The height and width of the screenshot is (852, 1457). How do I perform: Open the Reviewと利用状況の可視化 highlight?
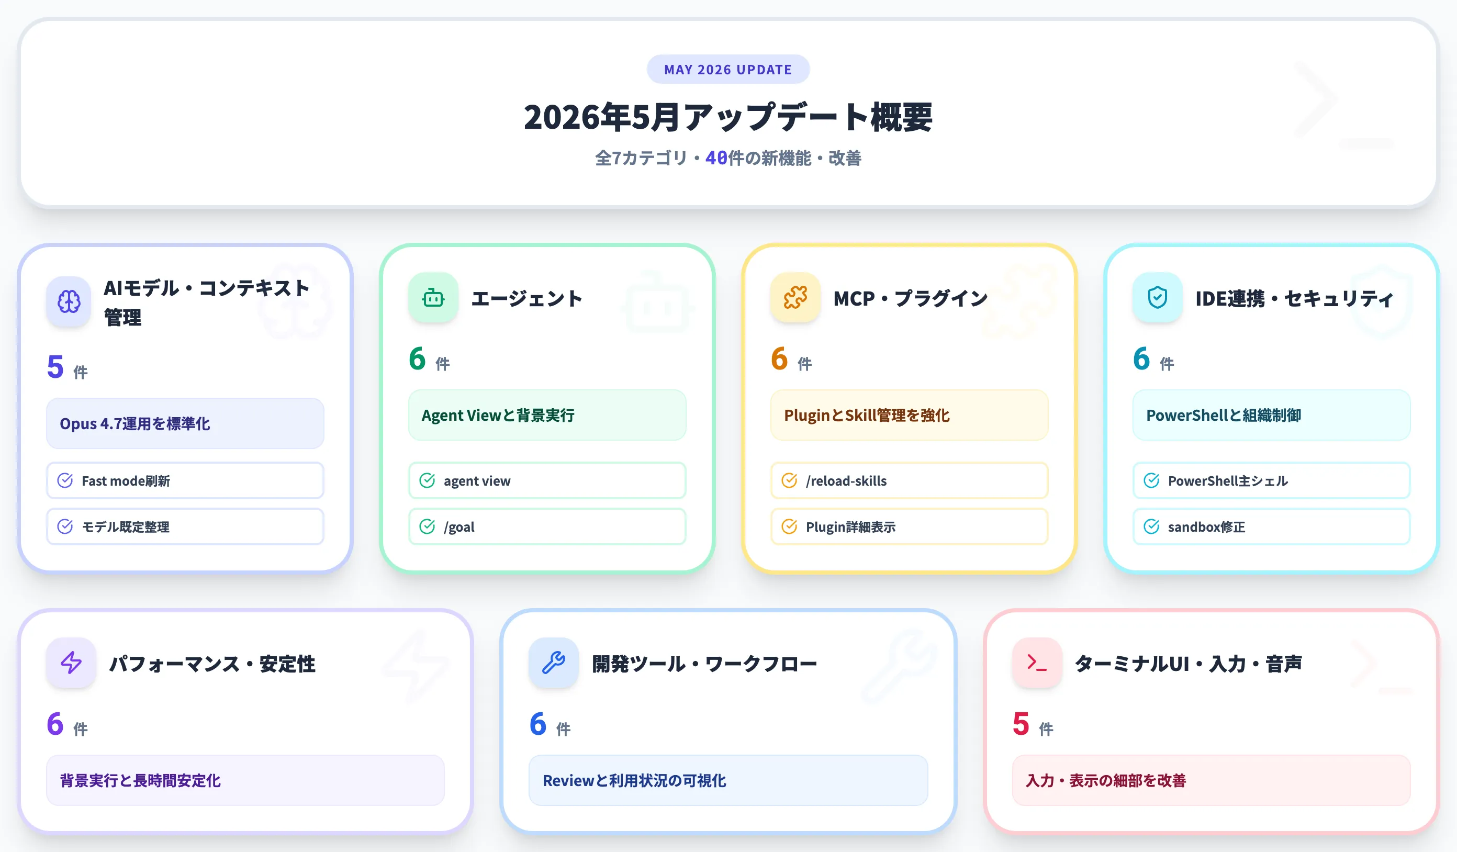click(728, 780)
